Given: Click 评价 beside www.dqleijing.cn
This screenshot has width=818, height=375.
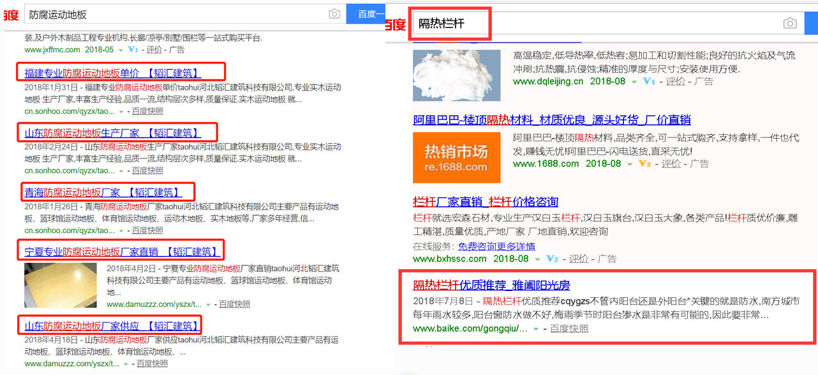Looking at the screenshot, I should point(676,81).
